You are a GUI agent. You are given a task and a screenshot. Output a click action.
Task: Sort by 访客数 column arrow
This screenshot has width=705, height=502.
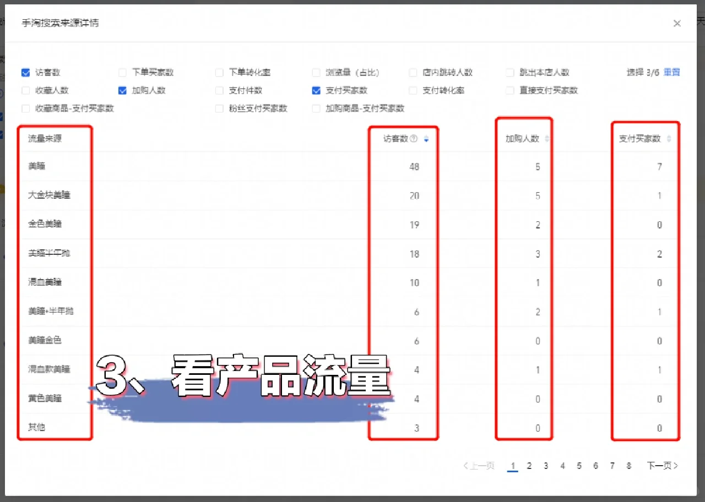[426, 139]
